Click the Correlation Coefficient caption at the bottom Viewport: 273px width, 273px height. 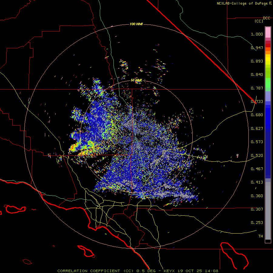138,271
